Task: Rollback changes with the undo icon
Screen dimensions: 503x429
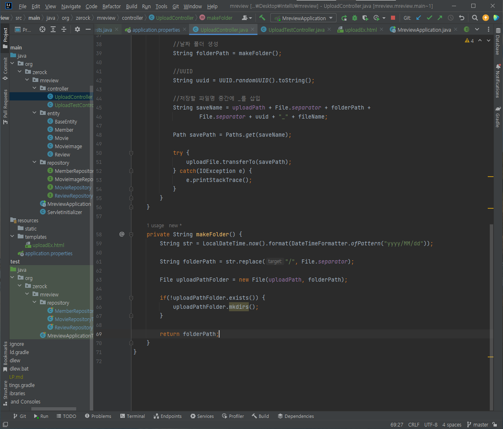Action: [x=461, y=18]
